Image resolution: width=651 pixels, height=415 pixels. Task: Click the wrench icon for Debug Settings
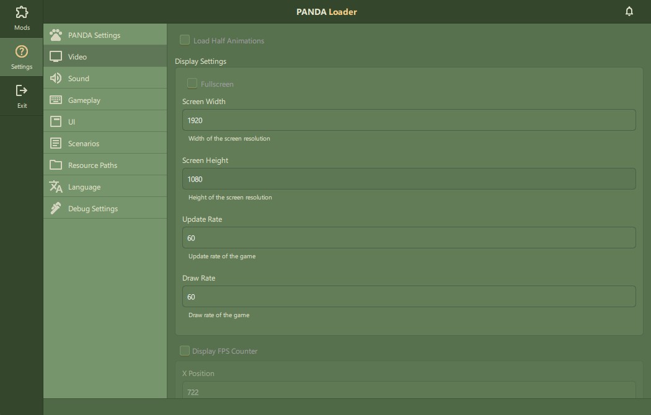click(56, 208)
